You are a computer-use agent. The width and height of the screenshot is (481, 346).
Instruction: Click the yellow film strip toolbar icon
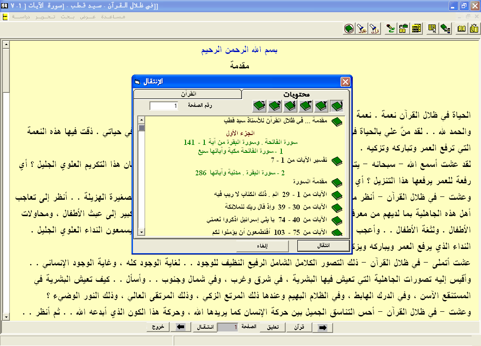pos(416,29)
